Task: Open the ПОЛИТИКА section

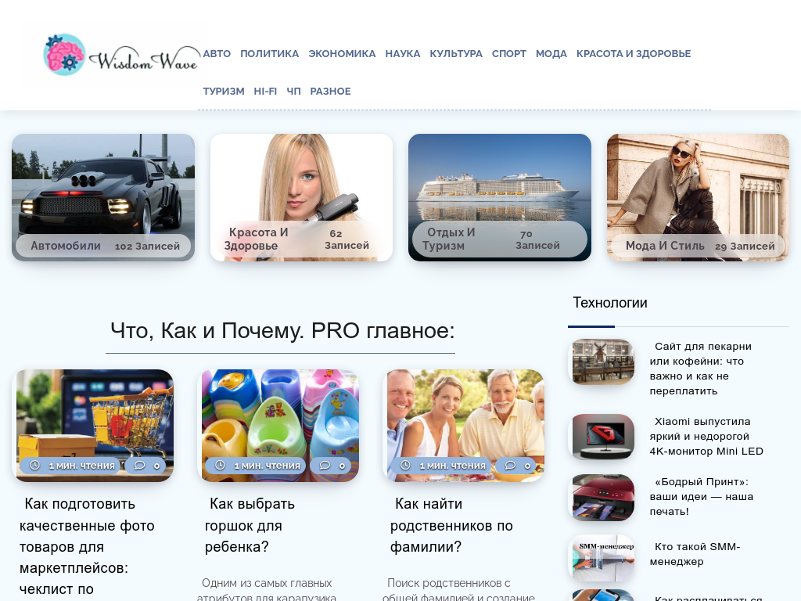Action: point(269,54)
